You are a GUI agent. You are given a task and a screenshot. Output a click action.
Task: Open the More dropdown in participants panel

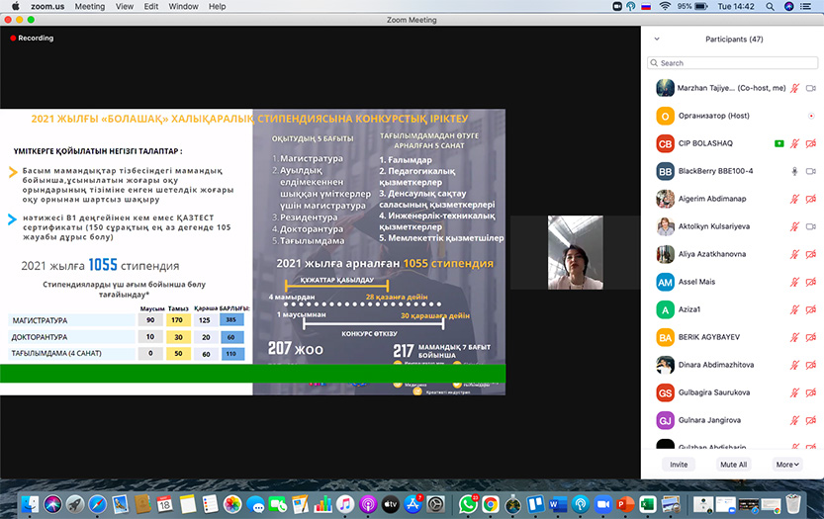(x=787, y=464)
